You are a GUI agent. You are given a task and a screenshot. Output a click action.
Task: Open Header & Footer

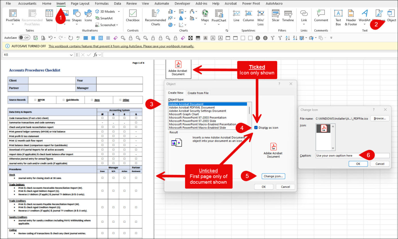tap(351, 17)
